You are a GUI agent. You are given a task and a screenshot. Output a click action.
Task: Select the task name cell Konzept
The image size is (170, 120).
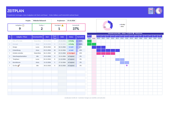[22, 44]
